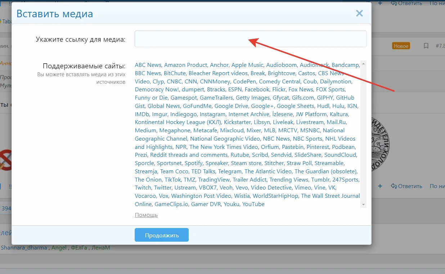Click lower Ответить reply link in background page
Viewport: 445px width, 274px height.
(x=406, y=186)
